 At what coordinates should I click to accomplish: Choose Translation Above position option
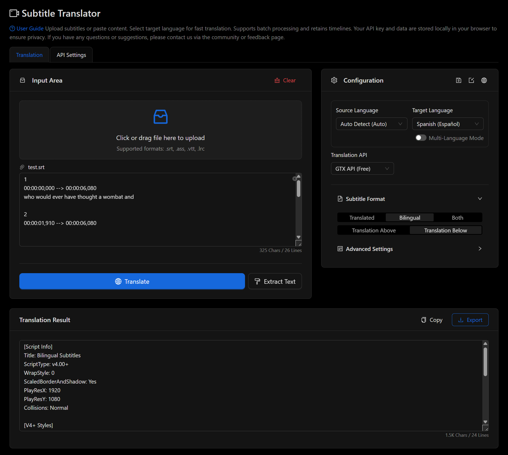tap(374, 230)
